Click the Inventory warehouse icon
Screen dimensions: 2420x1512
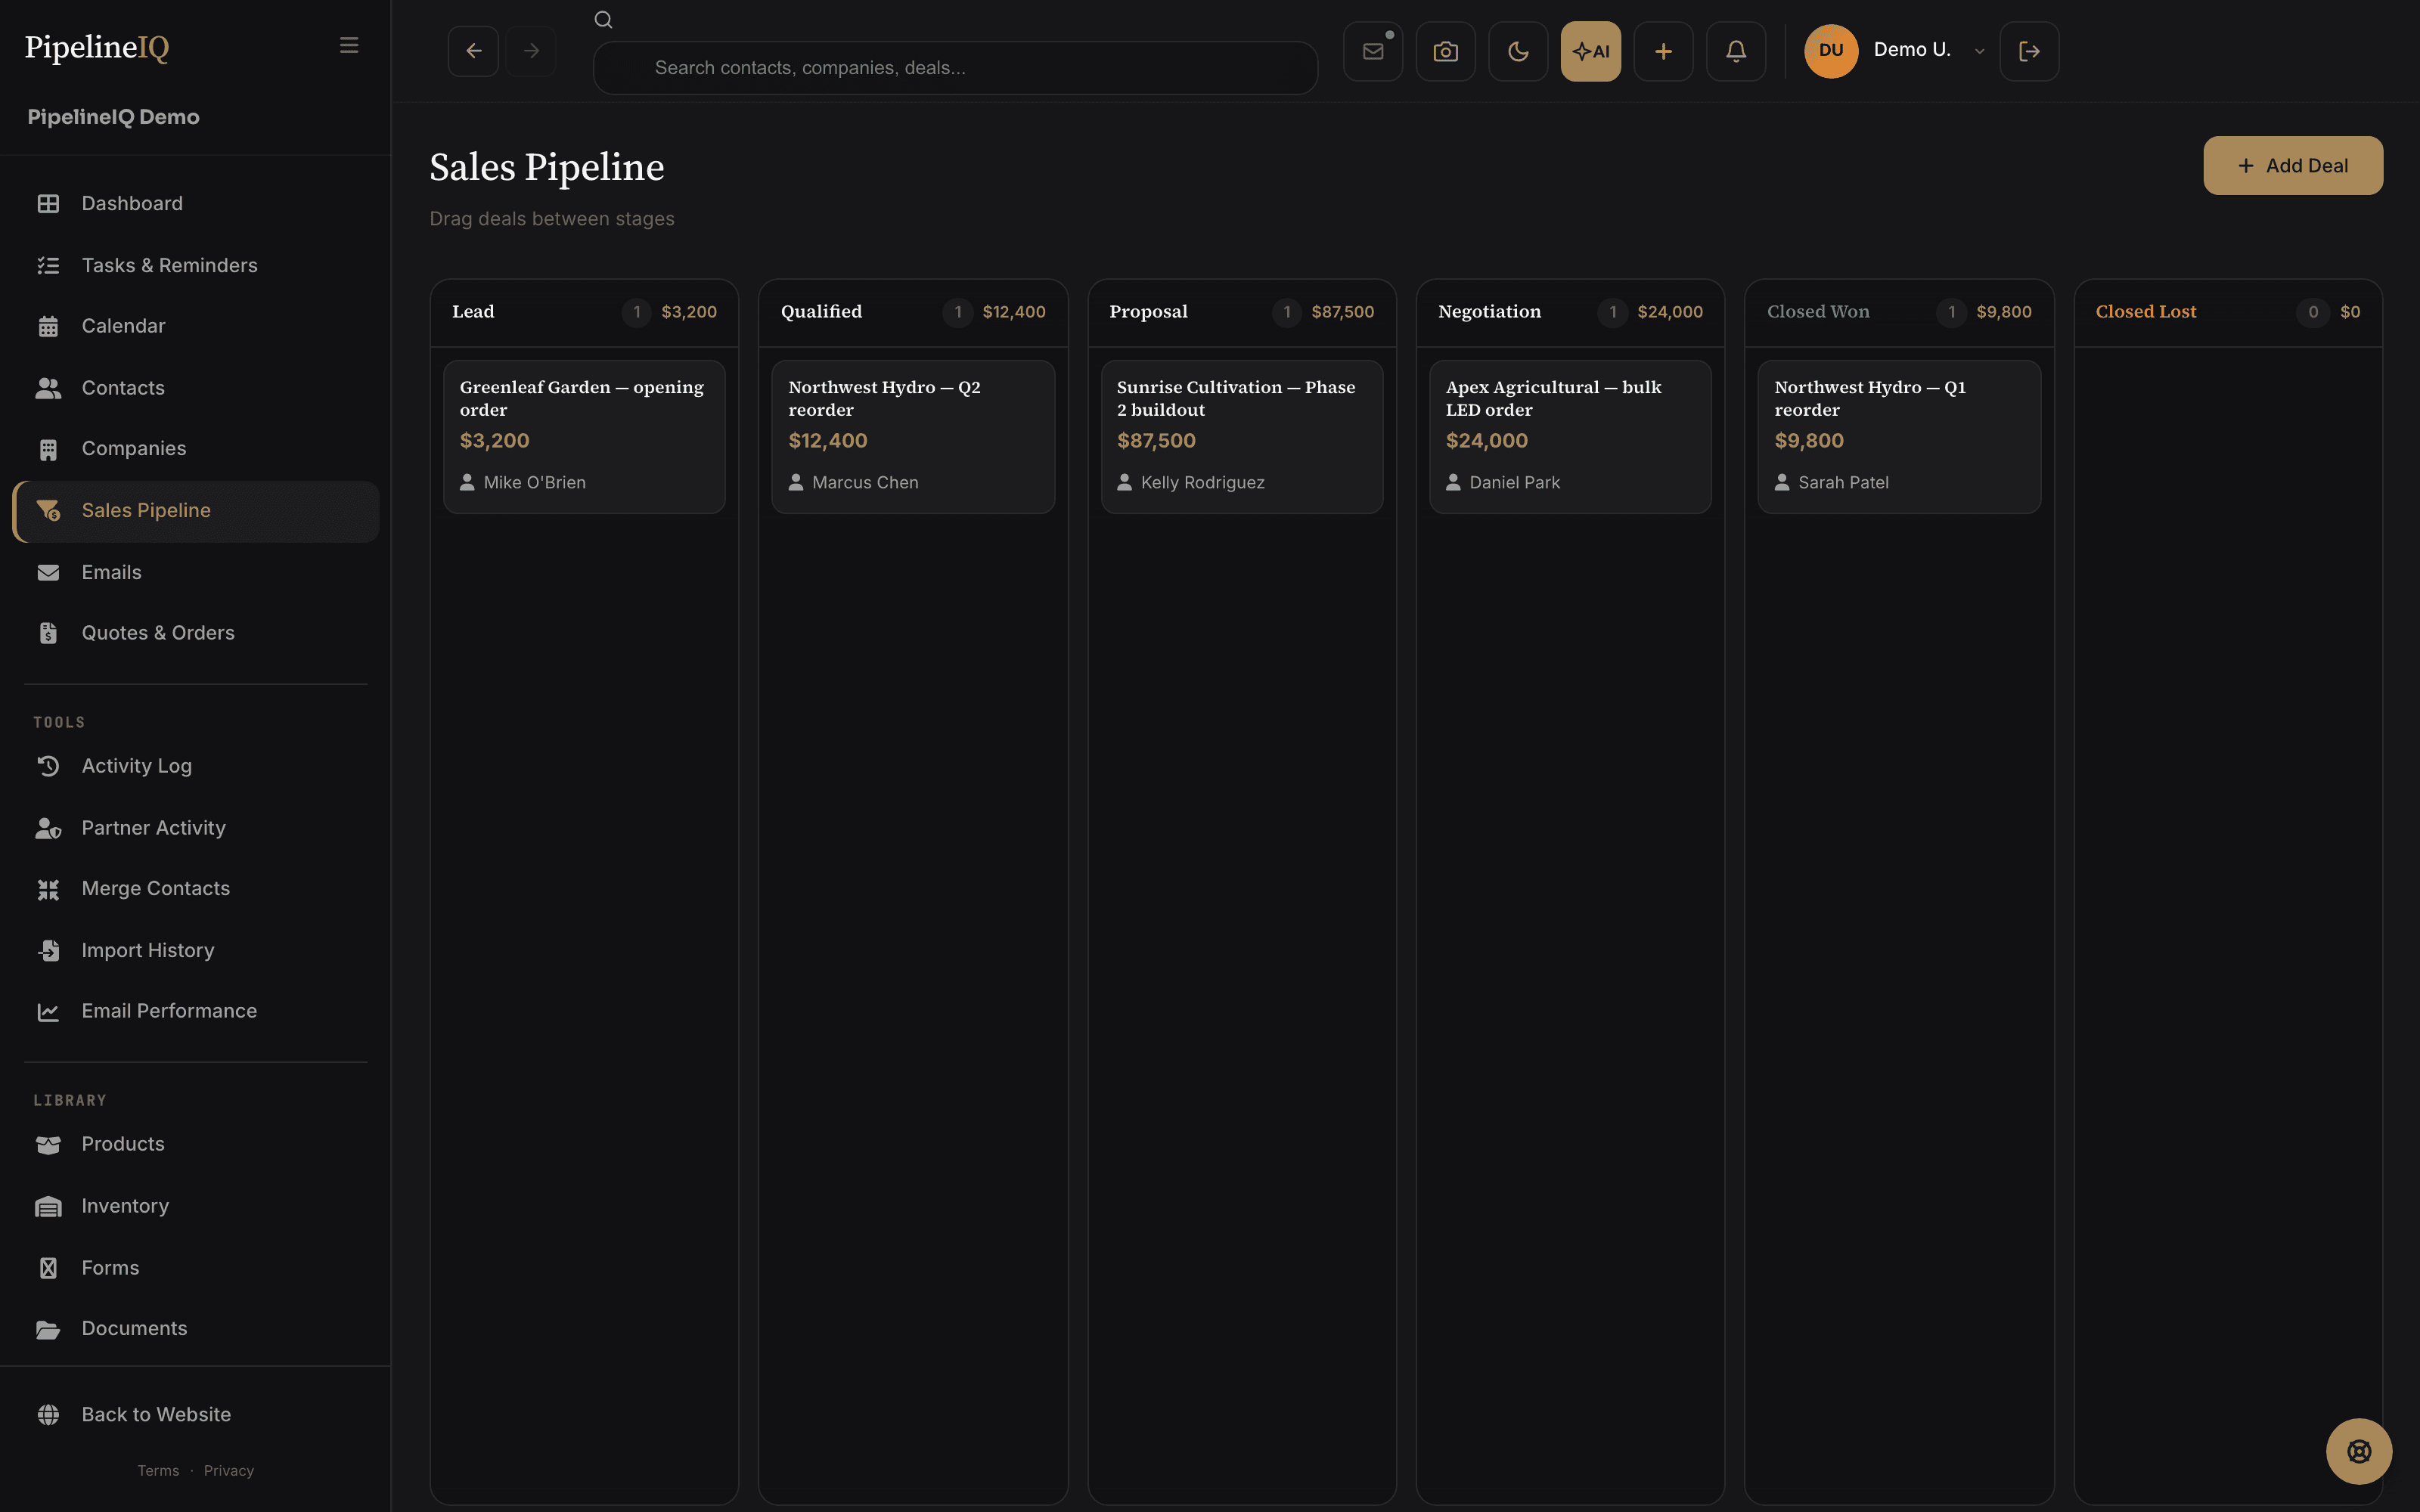tap(48, 1206)
